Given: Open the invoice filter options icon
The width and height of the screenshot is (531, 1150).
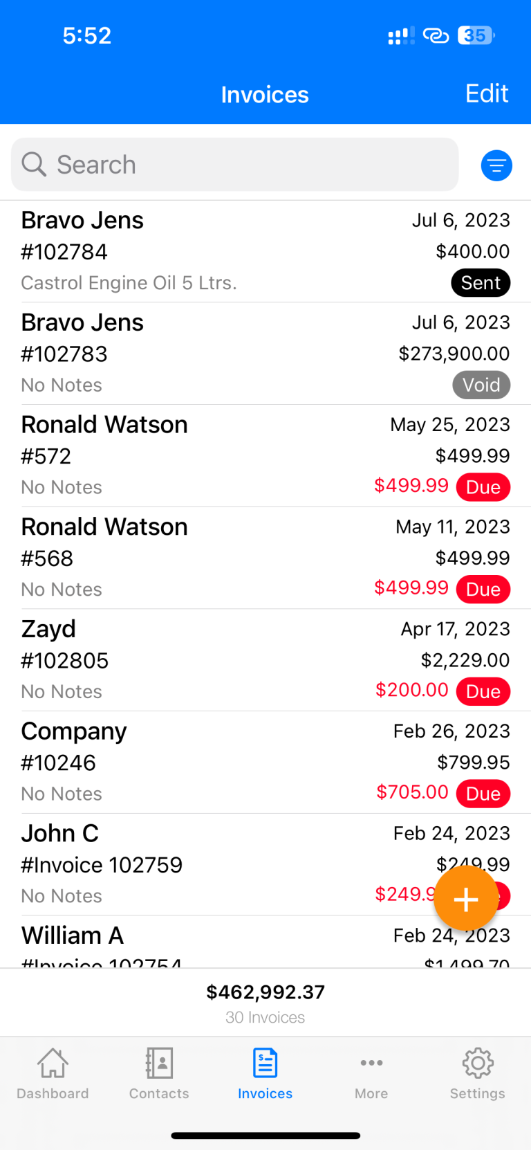Looking at the screenshot, I should click(x=496, y=165).
